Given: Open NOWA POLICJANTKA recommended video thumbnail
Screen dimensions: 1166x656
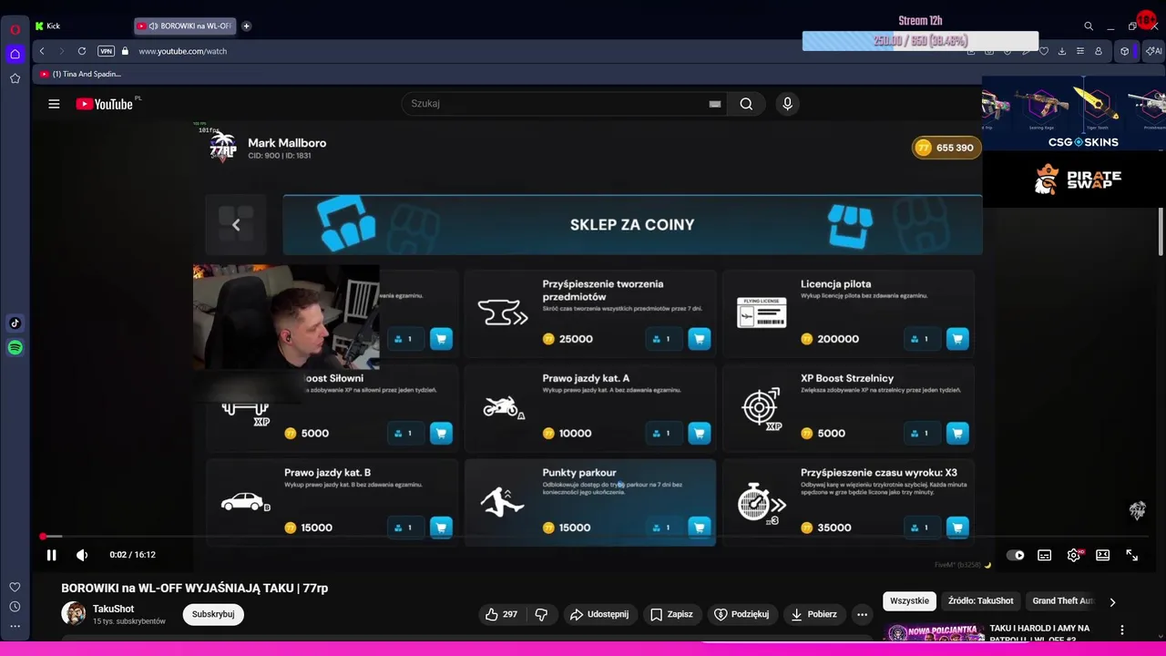Looking at the screenshot, I should [x=933, y=630].
